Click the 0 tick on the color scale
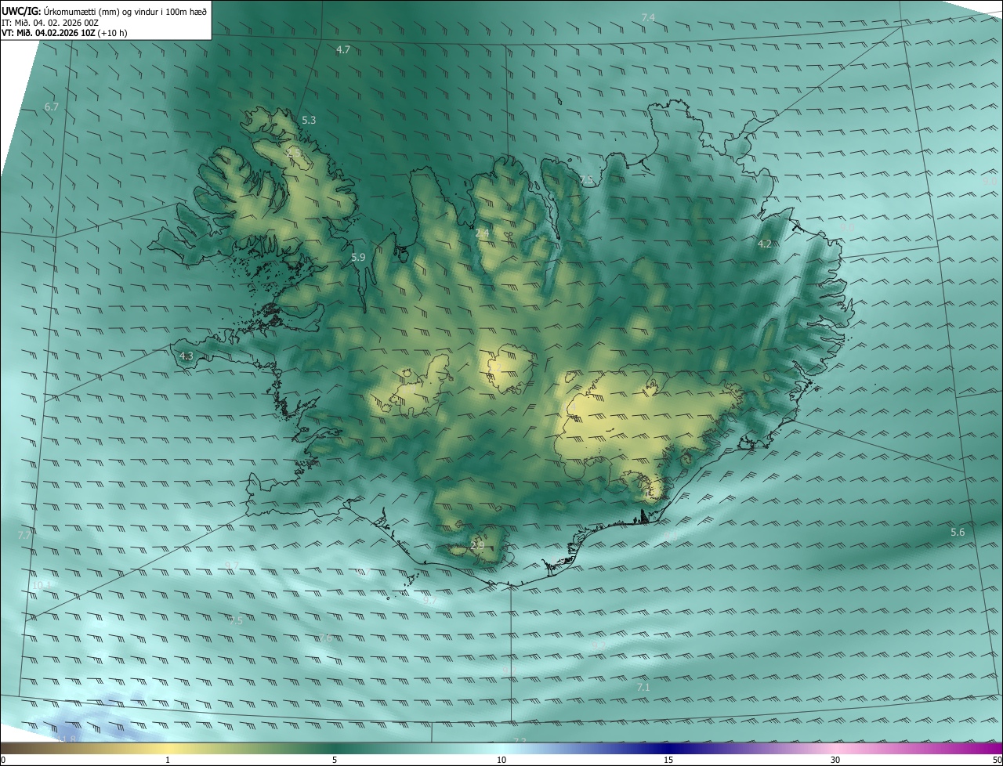Image resolution: width=1003 pixels, height=766 pixels. pyautogui.click(x=2, y=760)
